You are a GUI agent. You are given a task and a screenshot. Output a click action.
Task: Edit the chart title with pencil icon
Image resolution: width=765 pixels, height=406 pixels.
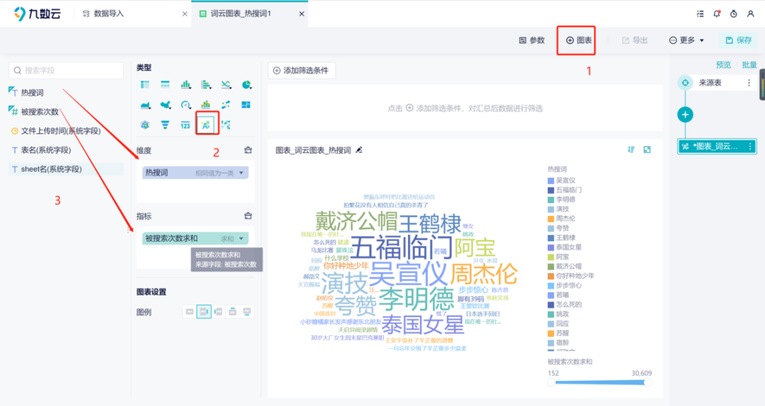359,150
